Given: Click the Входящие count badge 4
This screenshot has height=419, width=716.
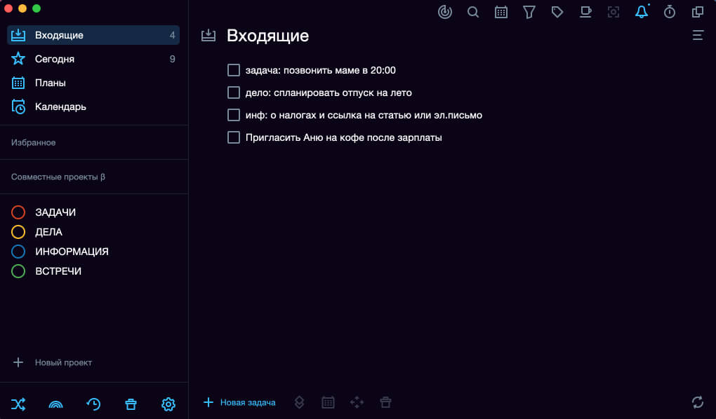Looking at the screenshot, I should [172, 35].
